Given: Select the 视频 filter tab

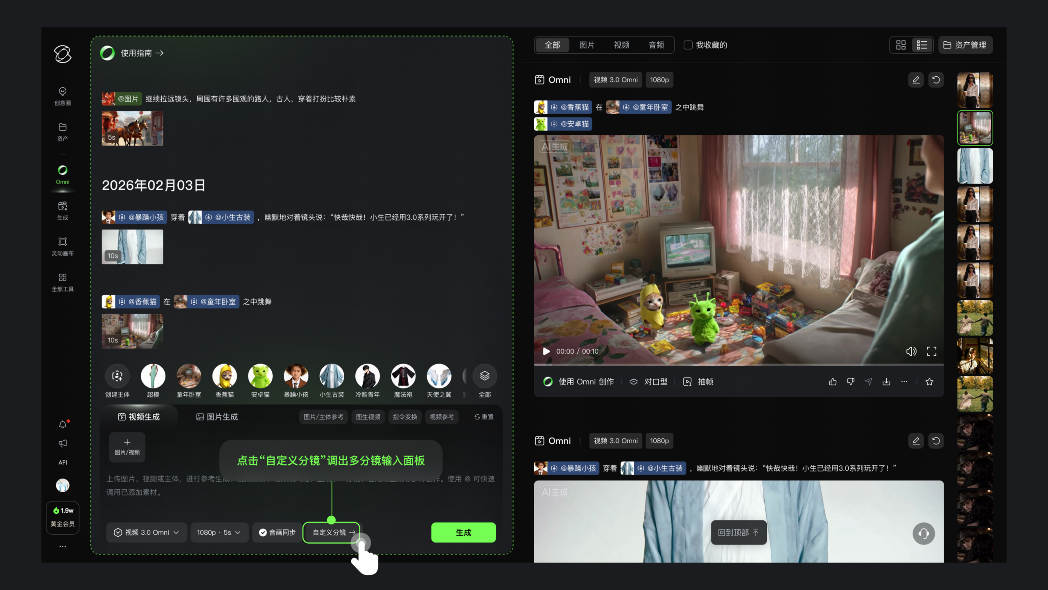Looking at the screenshot, I should [x=621, y=45].
